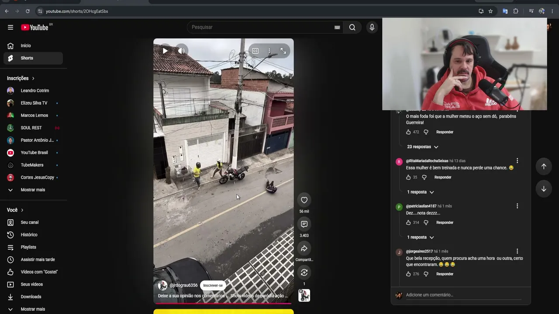
Task: Expand the Inscrições section
Action: (21, 78)
